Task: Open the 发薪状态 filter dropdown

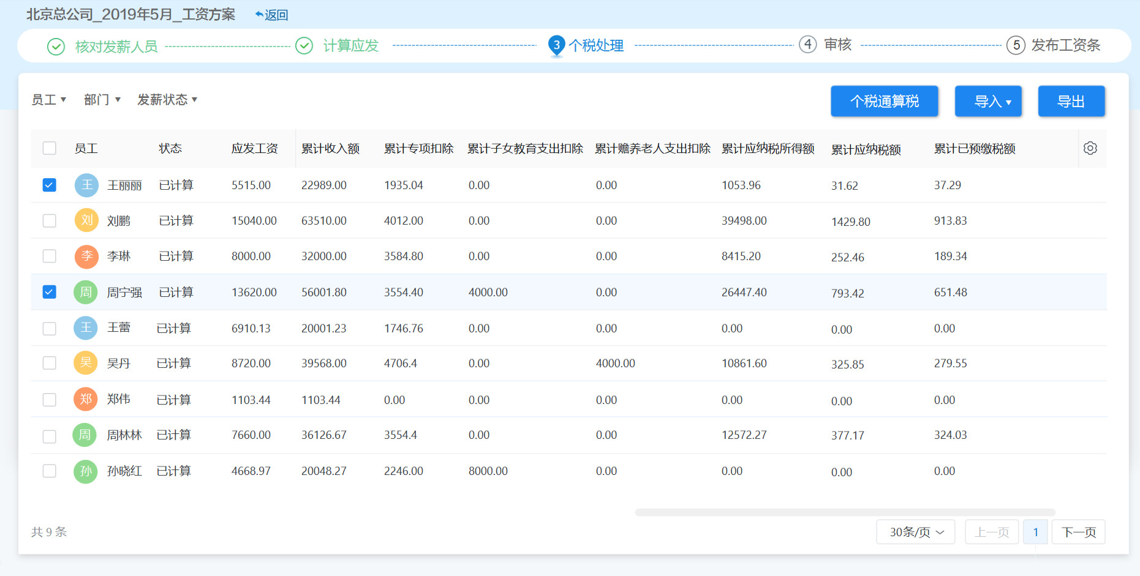Action: [167, 100]
